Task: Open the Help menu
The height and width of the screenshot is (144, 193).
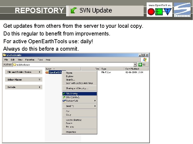Action: click(x=48, y=60)
